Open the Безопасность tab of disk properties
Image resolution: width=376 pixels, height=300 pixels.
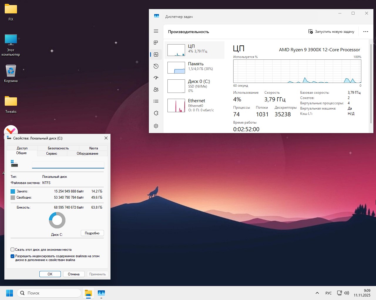pyautogui.click(x=58, y=148)
